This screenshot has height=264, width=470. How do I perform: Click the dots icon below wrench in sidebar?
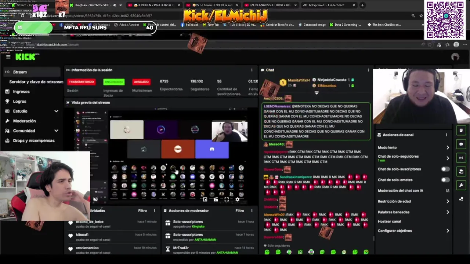(x=461, y=199)
